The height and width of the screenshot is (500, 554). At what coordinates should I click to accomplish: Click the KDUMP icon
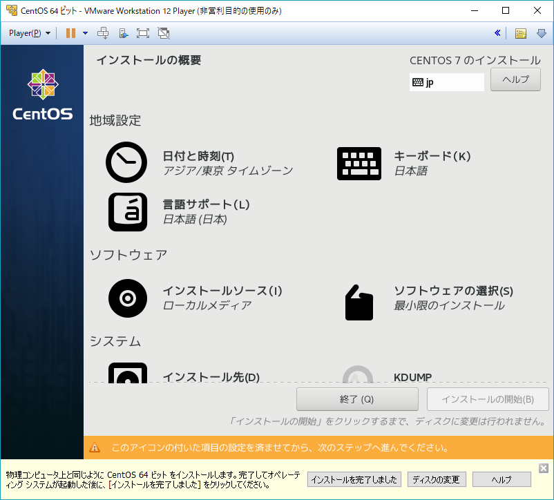(x=358, y=374)
